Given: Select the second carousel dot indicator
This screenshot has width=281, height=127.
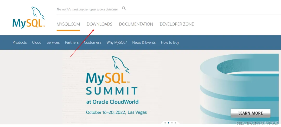Looking at the screenshot, I should (x=168, y=123).
